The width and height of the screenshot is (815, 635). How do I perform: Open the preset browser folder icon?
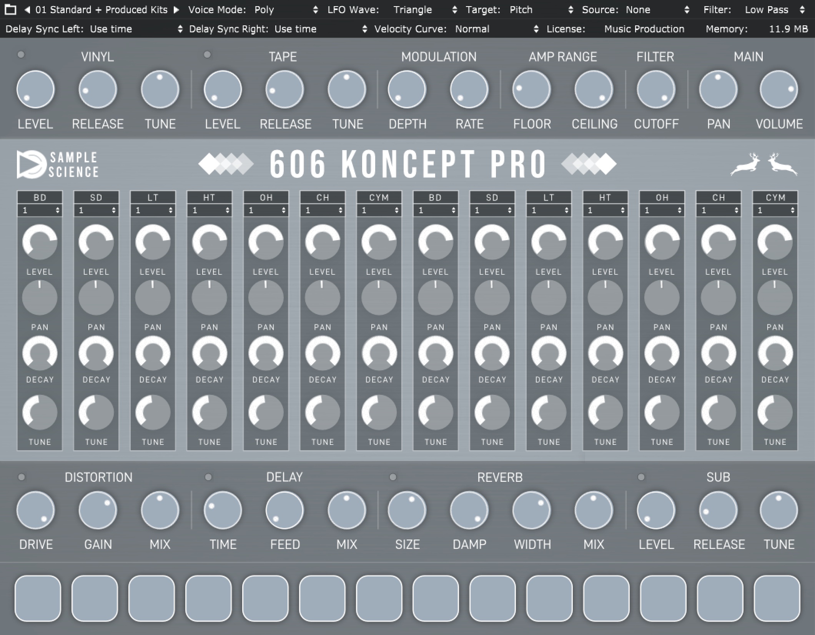pos(10,10)
